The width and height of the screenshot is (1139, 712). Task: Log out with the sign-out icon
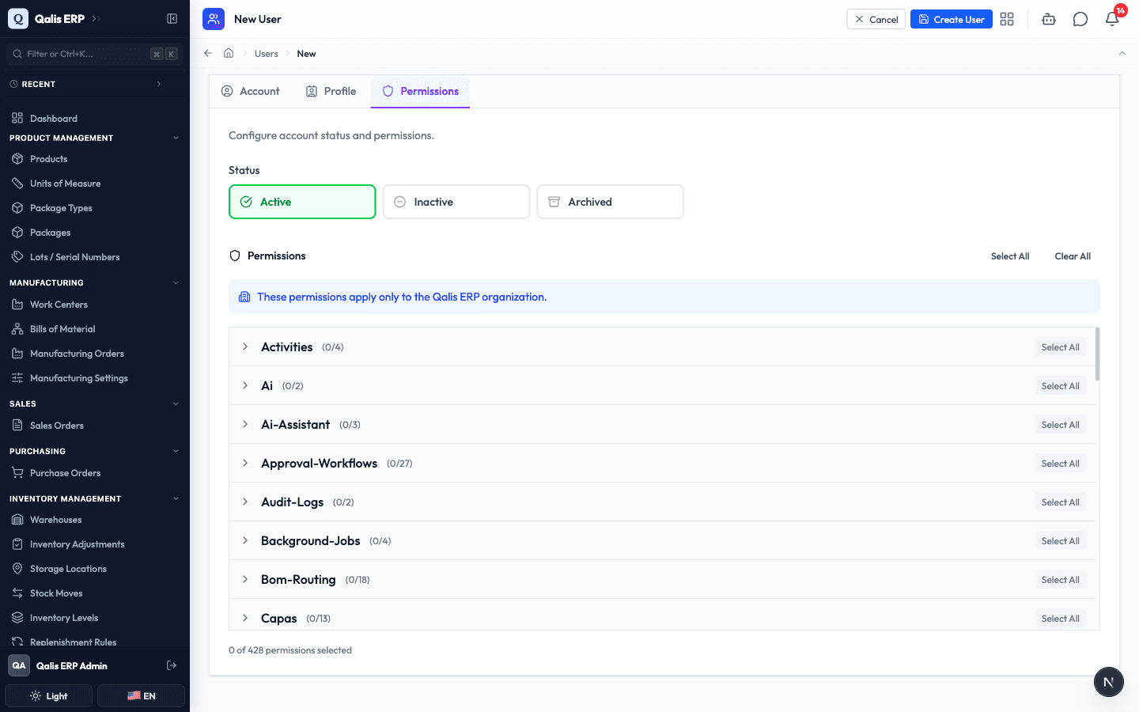(172, 665)
